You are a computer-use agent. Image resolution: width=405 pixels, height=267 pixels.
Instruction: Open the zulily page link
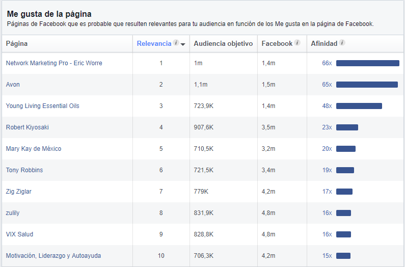[13, 213]
